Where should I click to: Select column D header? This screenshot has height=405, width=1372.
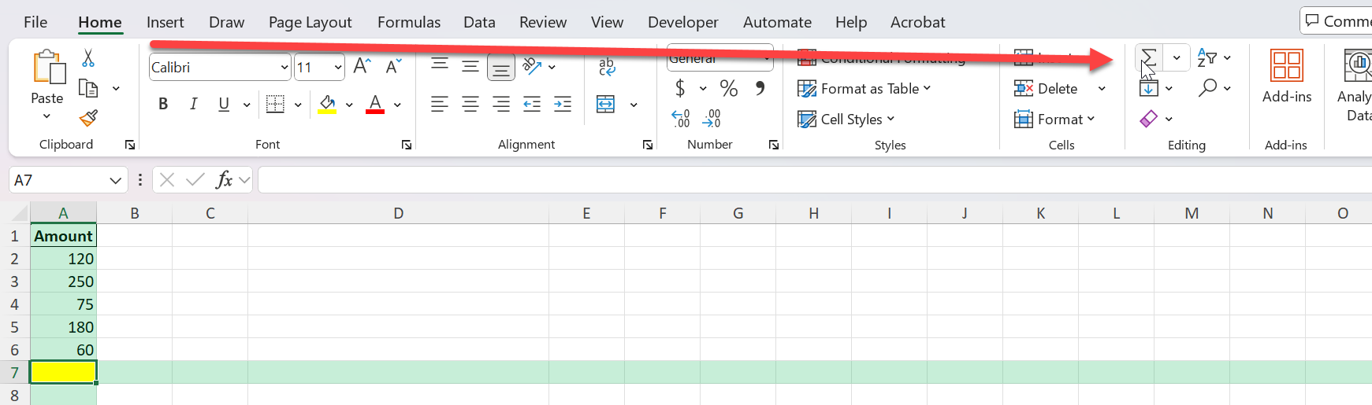pyautogui.click(x=398, y=213)
